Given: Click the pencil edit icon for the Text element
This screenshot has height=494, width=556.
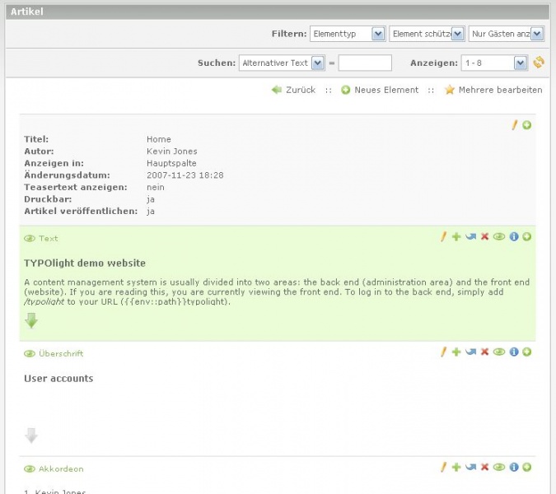Looking at the screenshot, I should tap(443, 237).
